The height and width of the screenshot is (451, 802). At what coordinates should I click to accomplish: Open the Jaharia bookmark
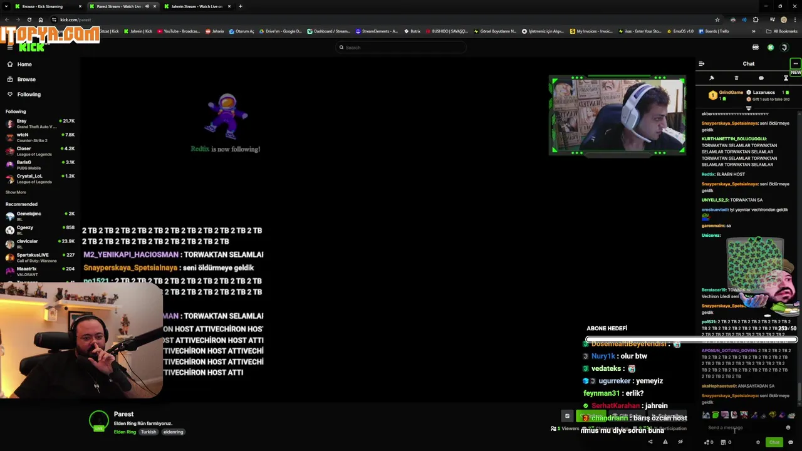pyautogui.click(x=215, y=31)
